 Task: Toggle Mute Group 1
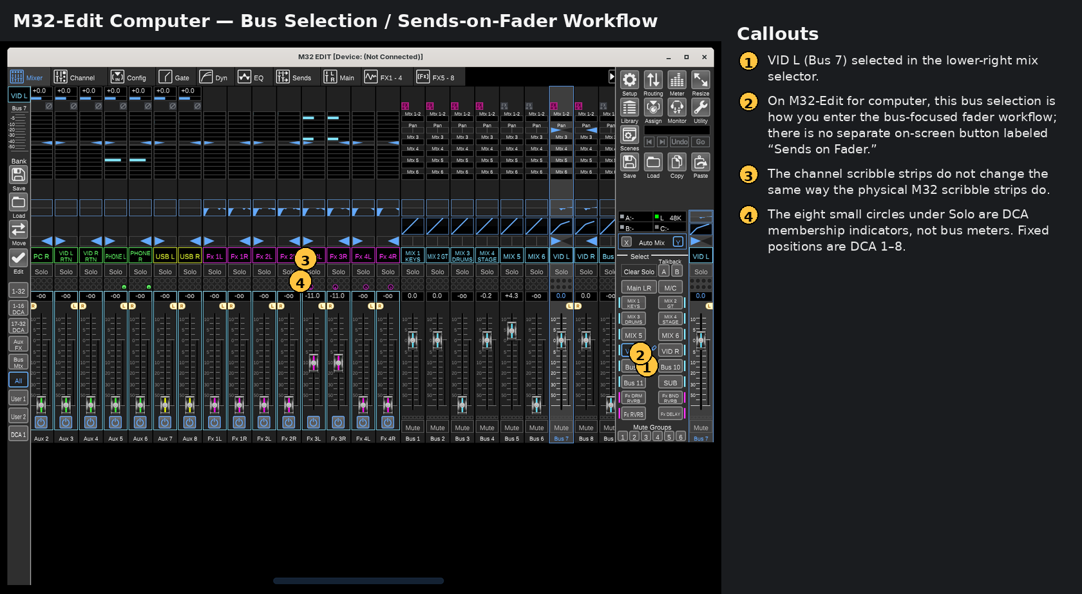(x=623, y=437)
